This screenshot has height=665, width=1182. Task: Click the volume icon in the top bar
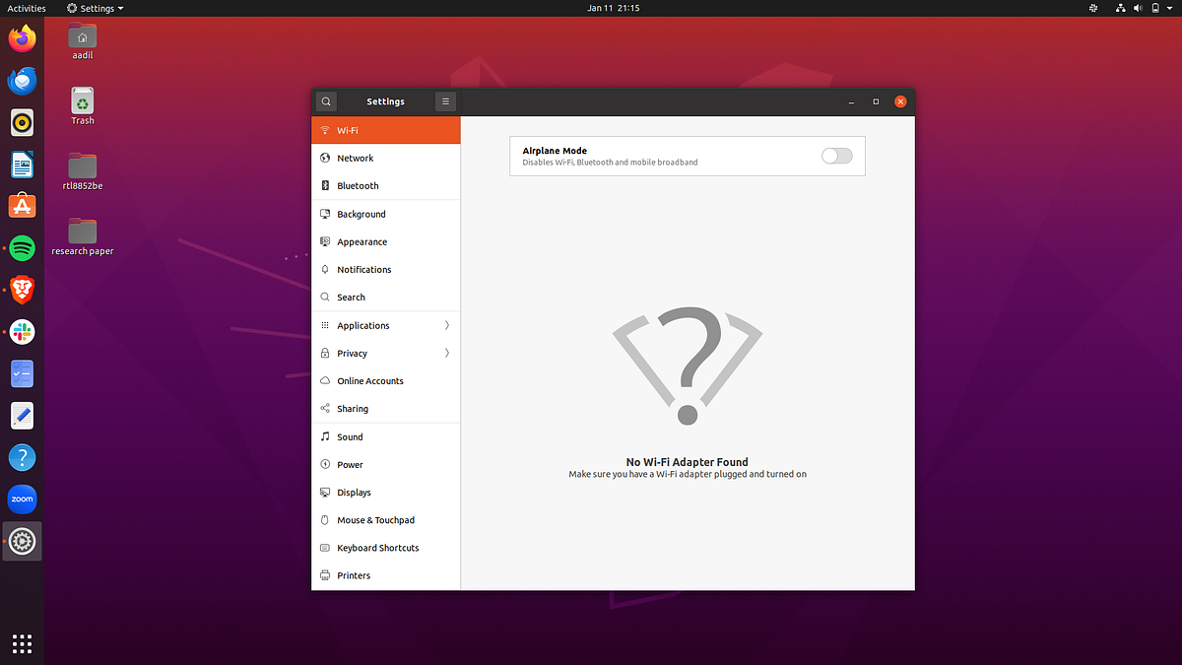[1138, 8]
